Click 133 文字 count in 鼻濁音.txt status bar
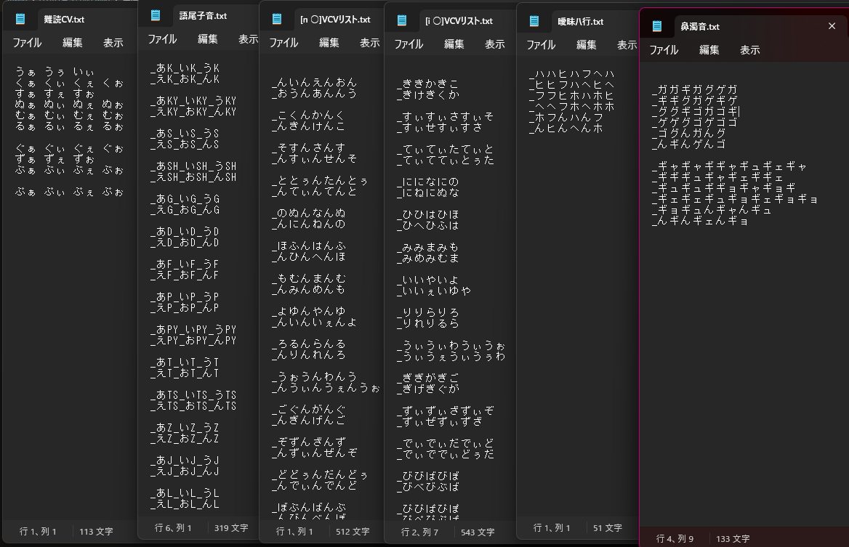Image resolution: width=849 pixels, height=547 pixels. 733,539
